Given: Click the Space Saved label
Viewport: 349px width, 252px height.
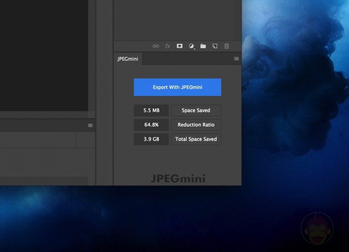Looking at the screenshot, I should click(196, 110).
